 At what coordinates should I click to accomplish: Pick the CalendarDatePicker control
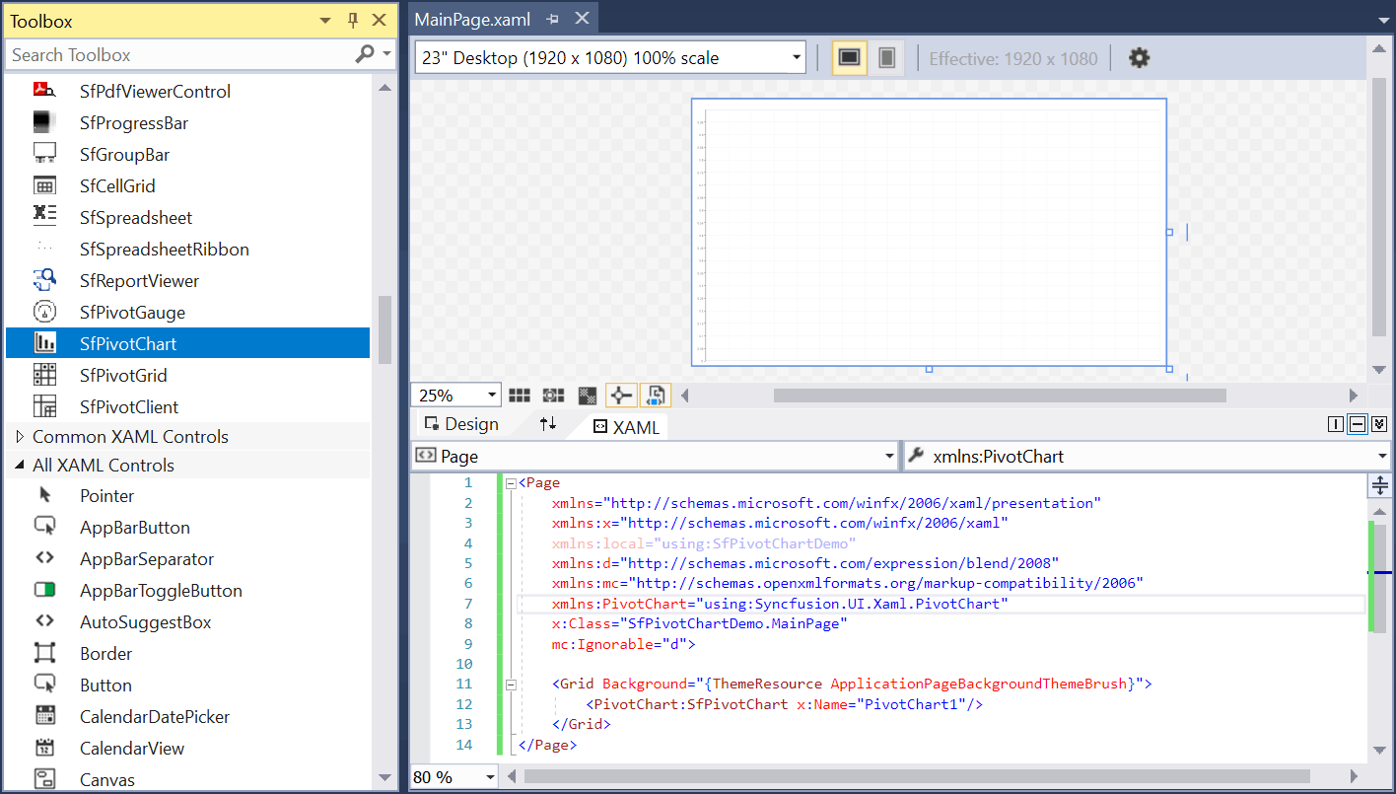[187, 716]
